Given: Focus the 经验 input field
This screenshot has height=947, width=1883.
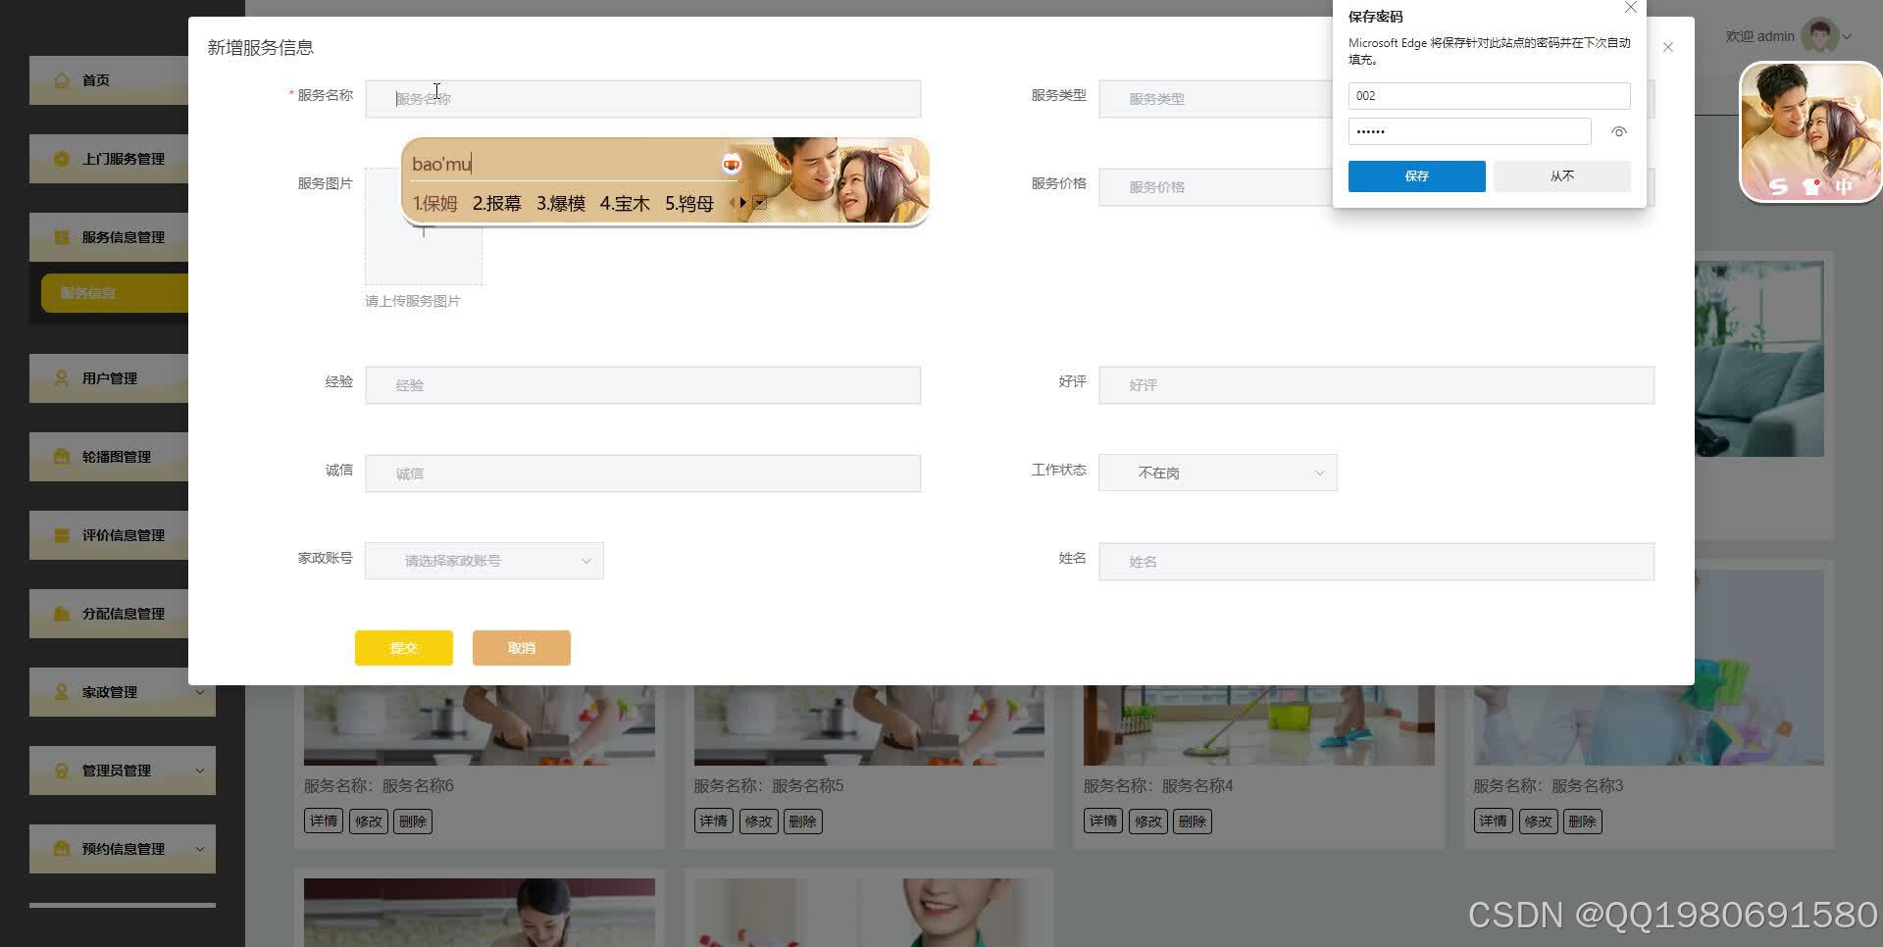Looking at the screenshot, I should click(x=643, y=385).
